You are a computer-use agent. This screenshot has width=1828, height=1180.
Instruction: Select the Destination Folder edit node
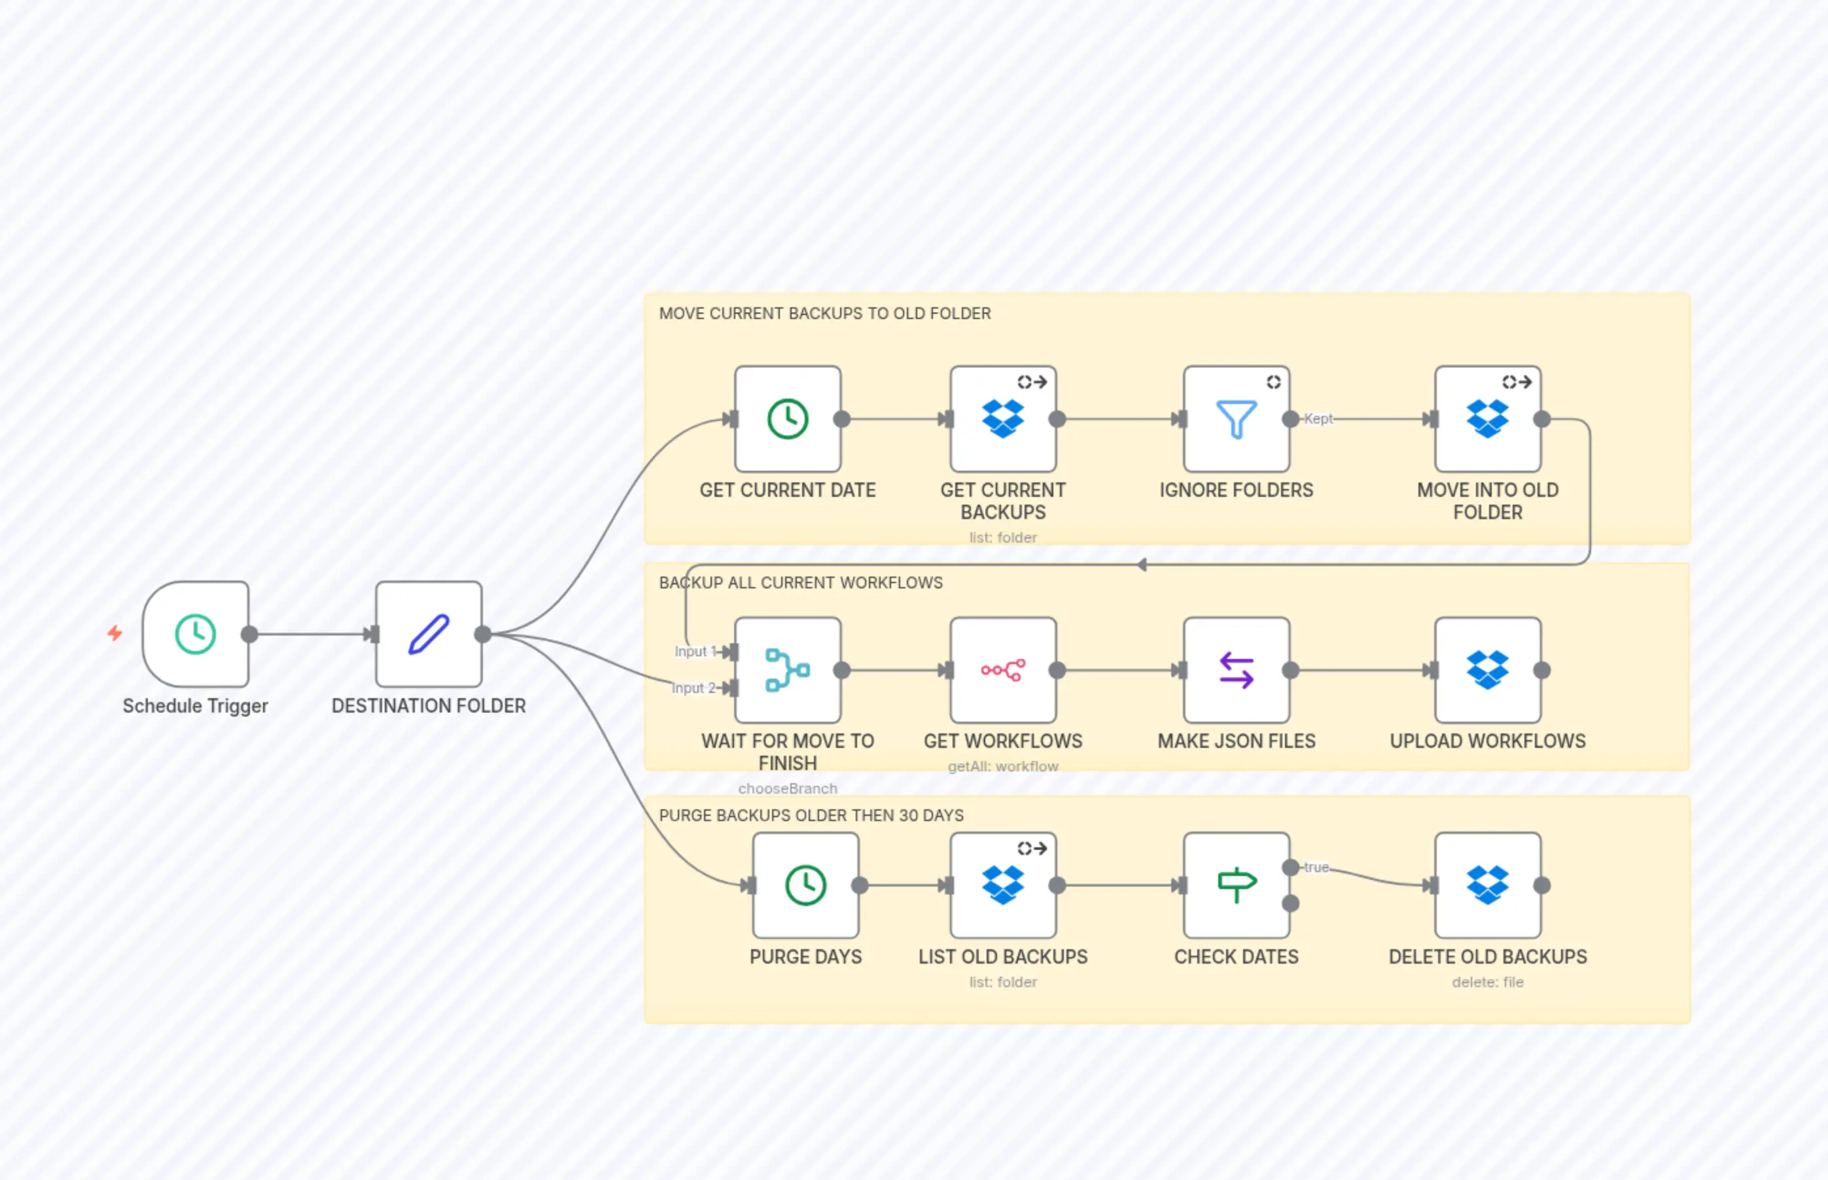click(428, 634)
